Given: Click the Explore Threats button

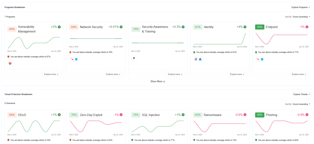Looking at the screenshot, I should [x=302, y=94].
